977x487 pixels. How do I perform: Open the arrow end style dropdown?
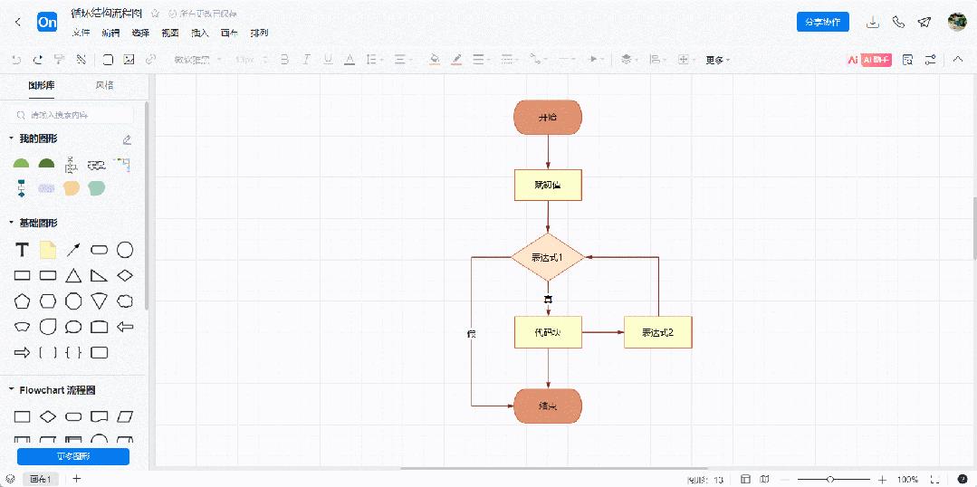(597, 60)
